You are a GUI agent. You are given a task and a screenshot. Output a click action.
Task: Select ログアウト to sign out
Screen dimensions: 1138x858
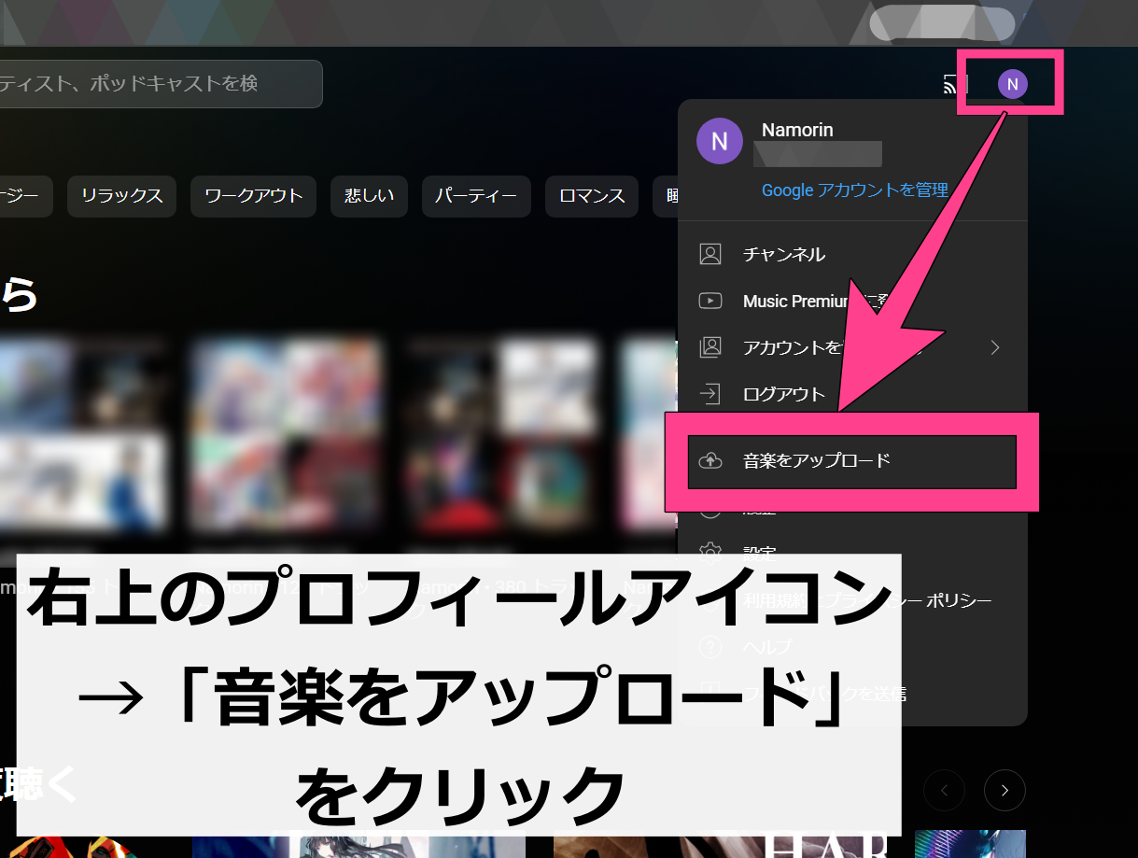(x=853, y=394)
